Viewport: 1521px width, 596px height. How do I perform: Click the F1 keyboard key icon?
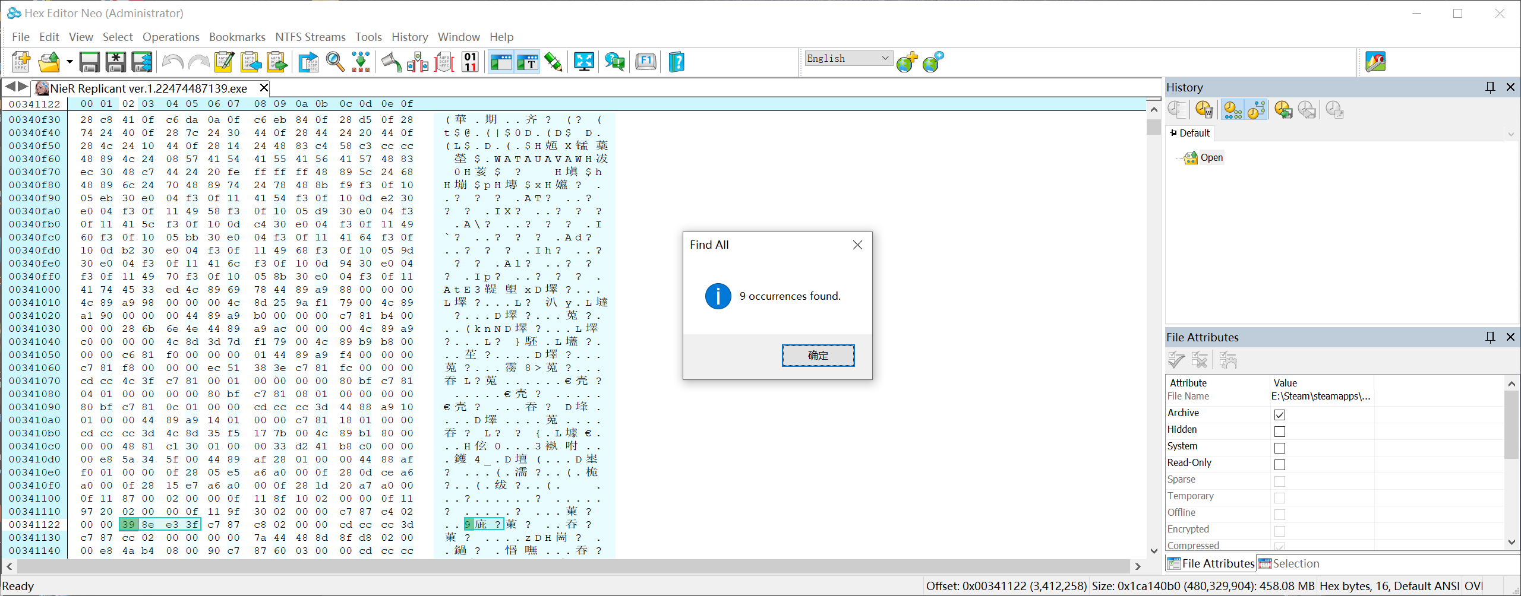point(646,62)
